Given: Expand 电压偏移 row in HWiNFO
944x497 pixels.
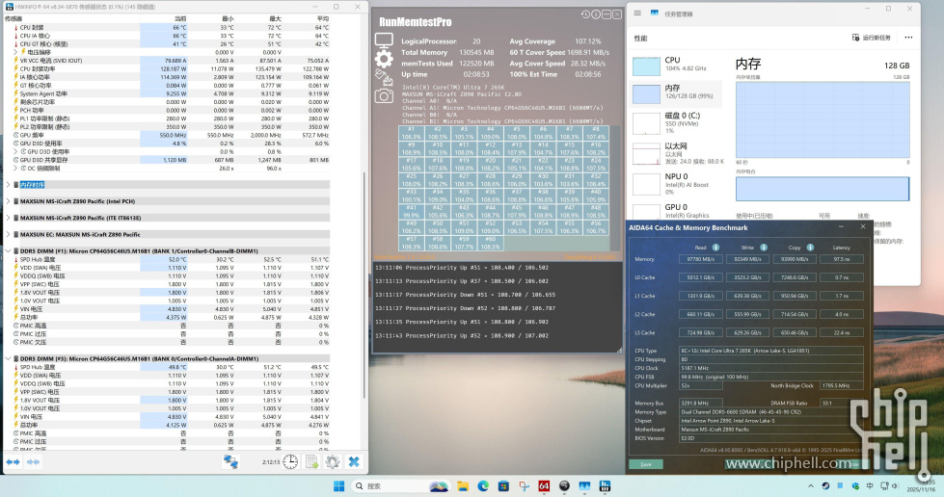Looking at the screenshot, I should tap(16, 52).
